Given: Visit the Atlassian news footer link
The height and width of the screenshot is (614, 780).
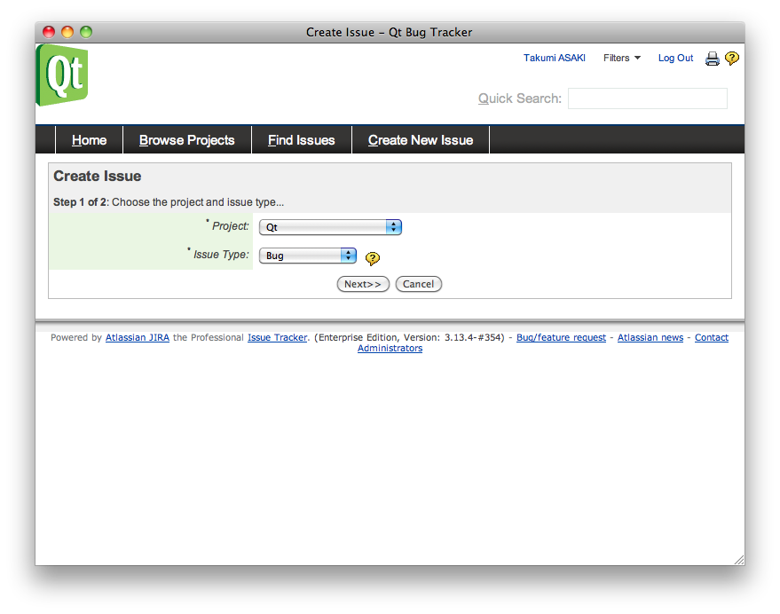Looking at the screenshot, I should coord(650,338).
